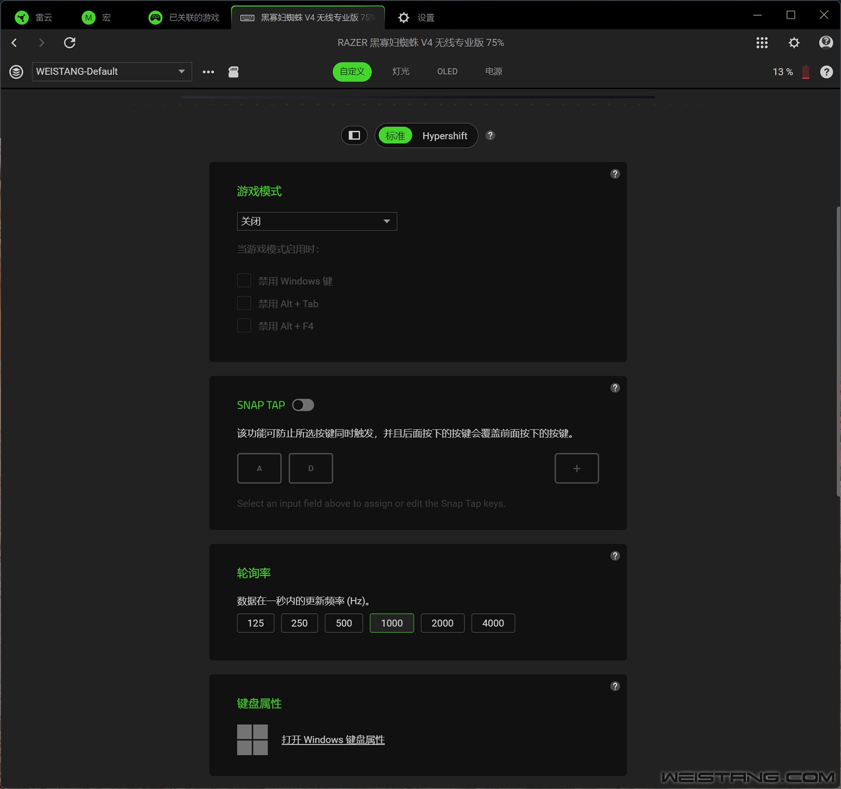Click the red battery level icon

[805, 72]
